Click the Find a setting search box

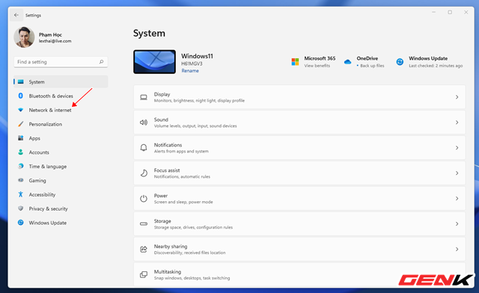tap(61, 61)
